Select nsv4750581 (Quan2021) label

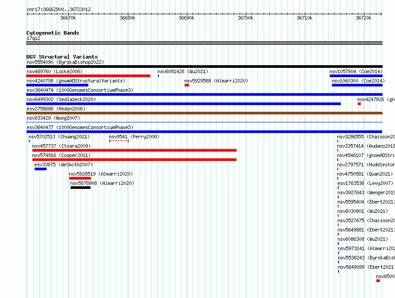365,174
